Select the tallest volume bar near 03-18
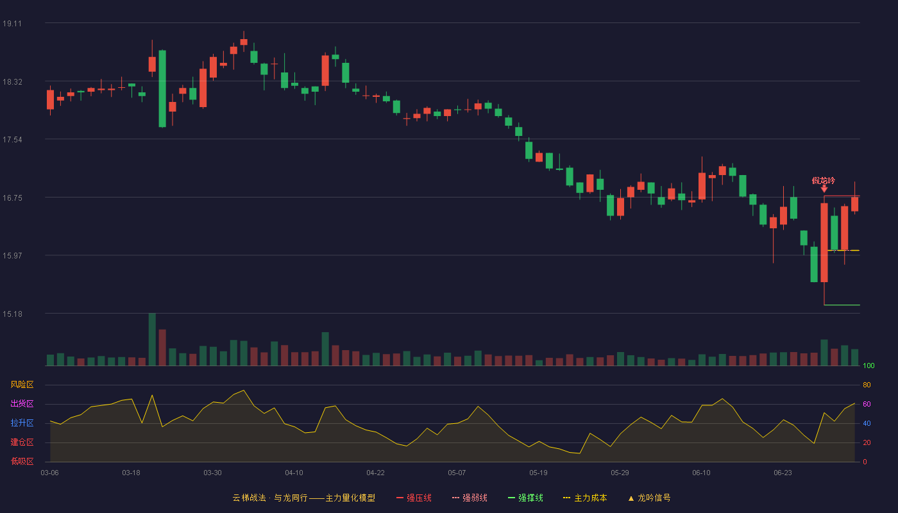This screenshot has width=898, height=513. coord(152,339)
